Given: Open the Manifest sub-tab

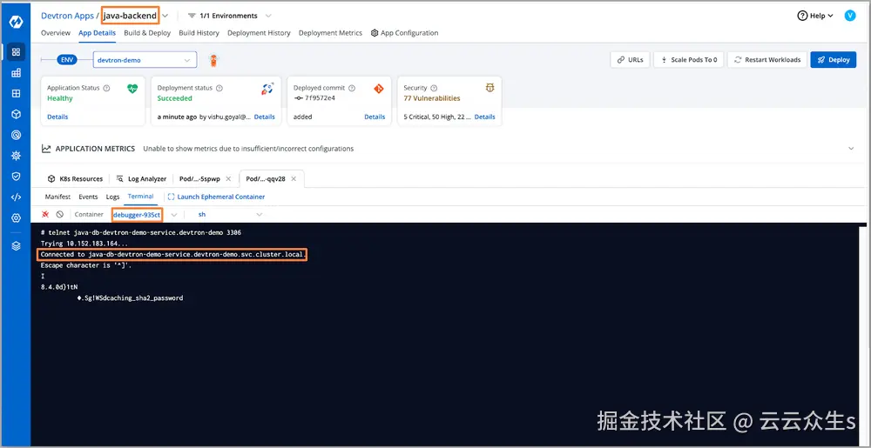Looking at the screenshot, I should [x=57, y=197].
